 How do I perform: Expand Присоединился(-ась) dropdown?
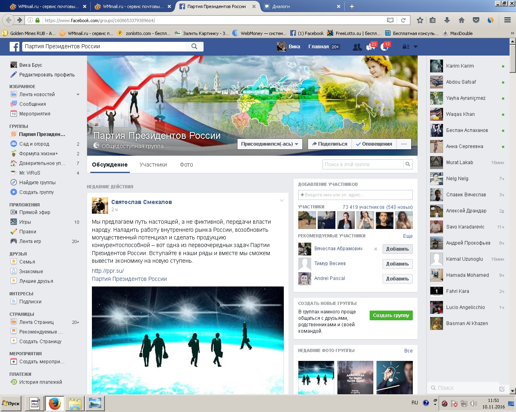270,144
